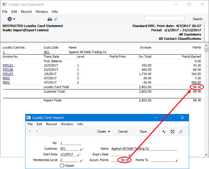Click the printer icon in report toolbar
Image resolution: width=209 pixels, height=169 pixels.
(x=50, y=19)
